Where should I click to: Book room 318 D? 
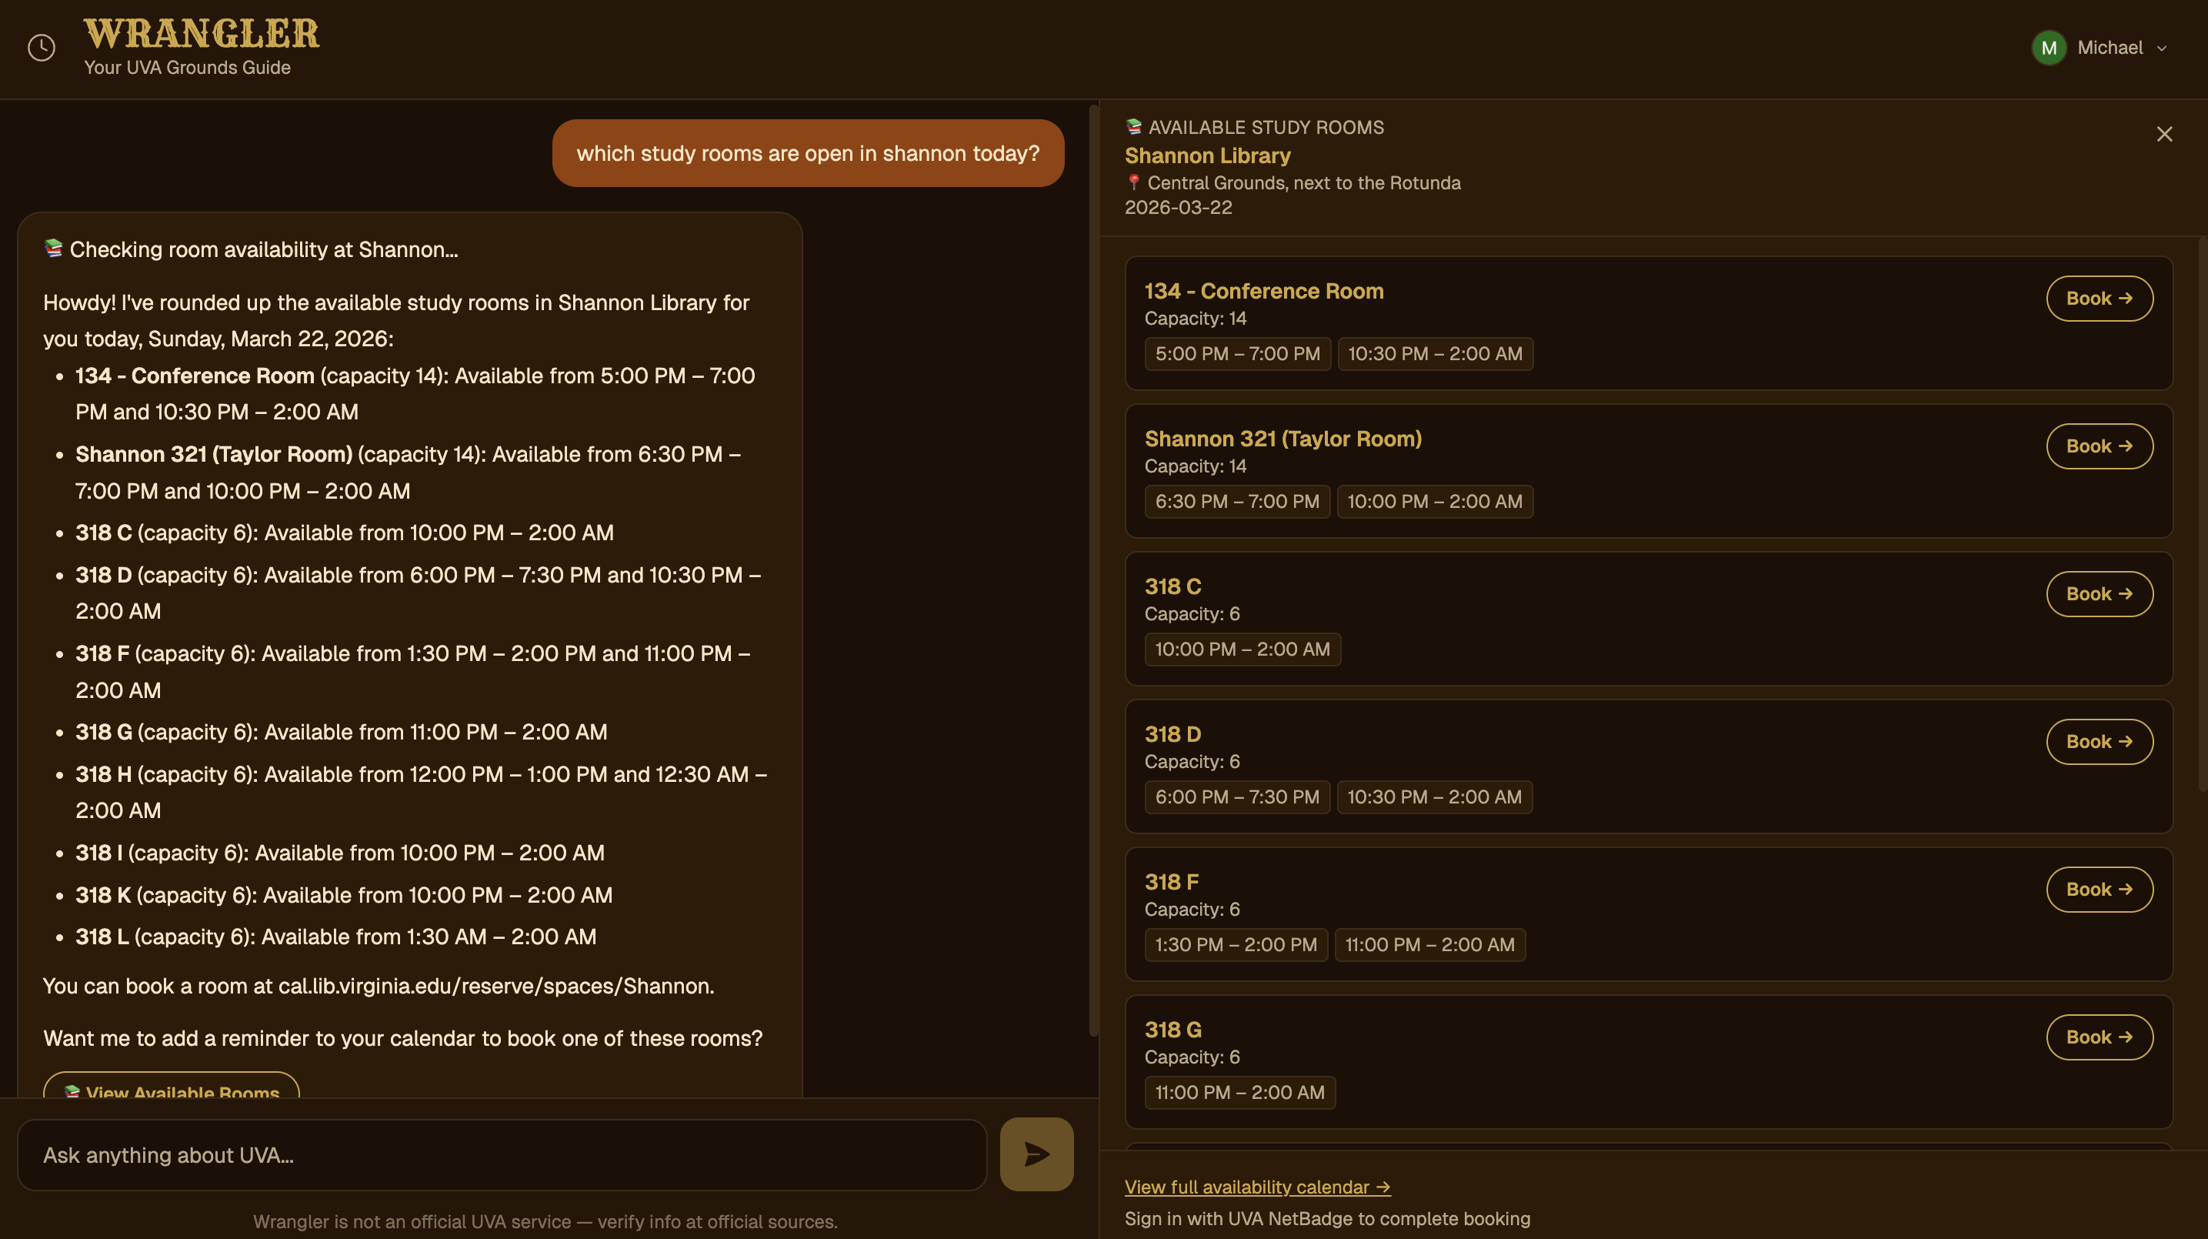point(2100,742)
